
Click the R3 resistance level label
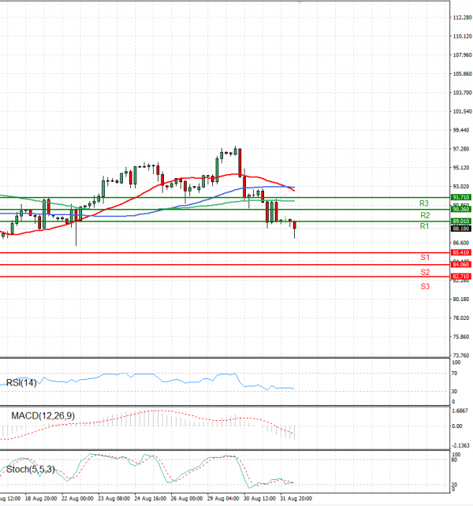[424, 203]
